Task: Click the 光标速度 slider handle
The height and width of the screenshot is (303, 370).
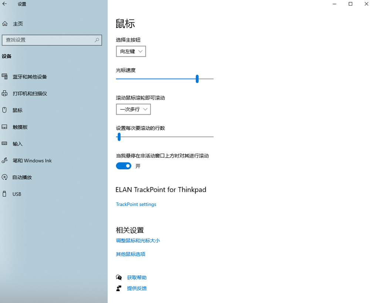Action: (x=197, y=79)
